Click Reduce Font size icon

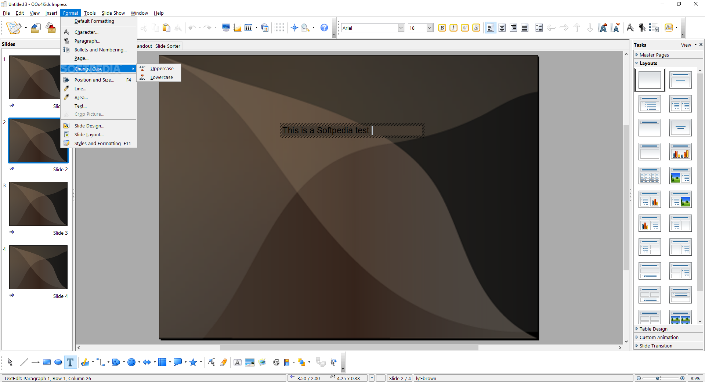coord(615,28)
